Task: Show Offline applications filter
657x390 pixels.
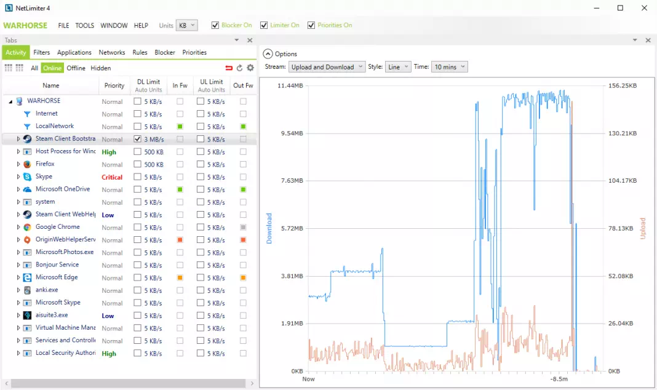Action: point(76,68)
